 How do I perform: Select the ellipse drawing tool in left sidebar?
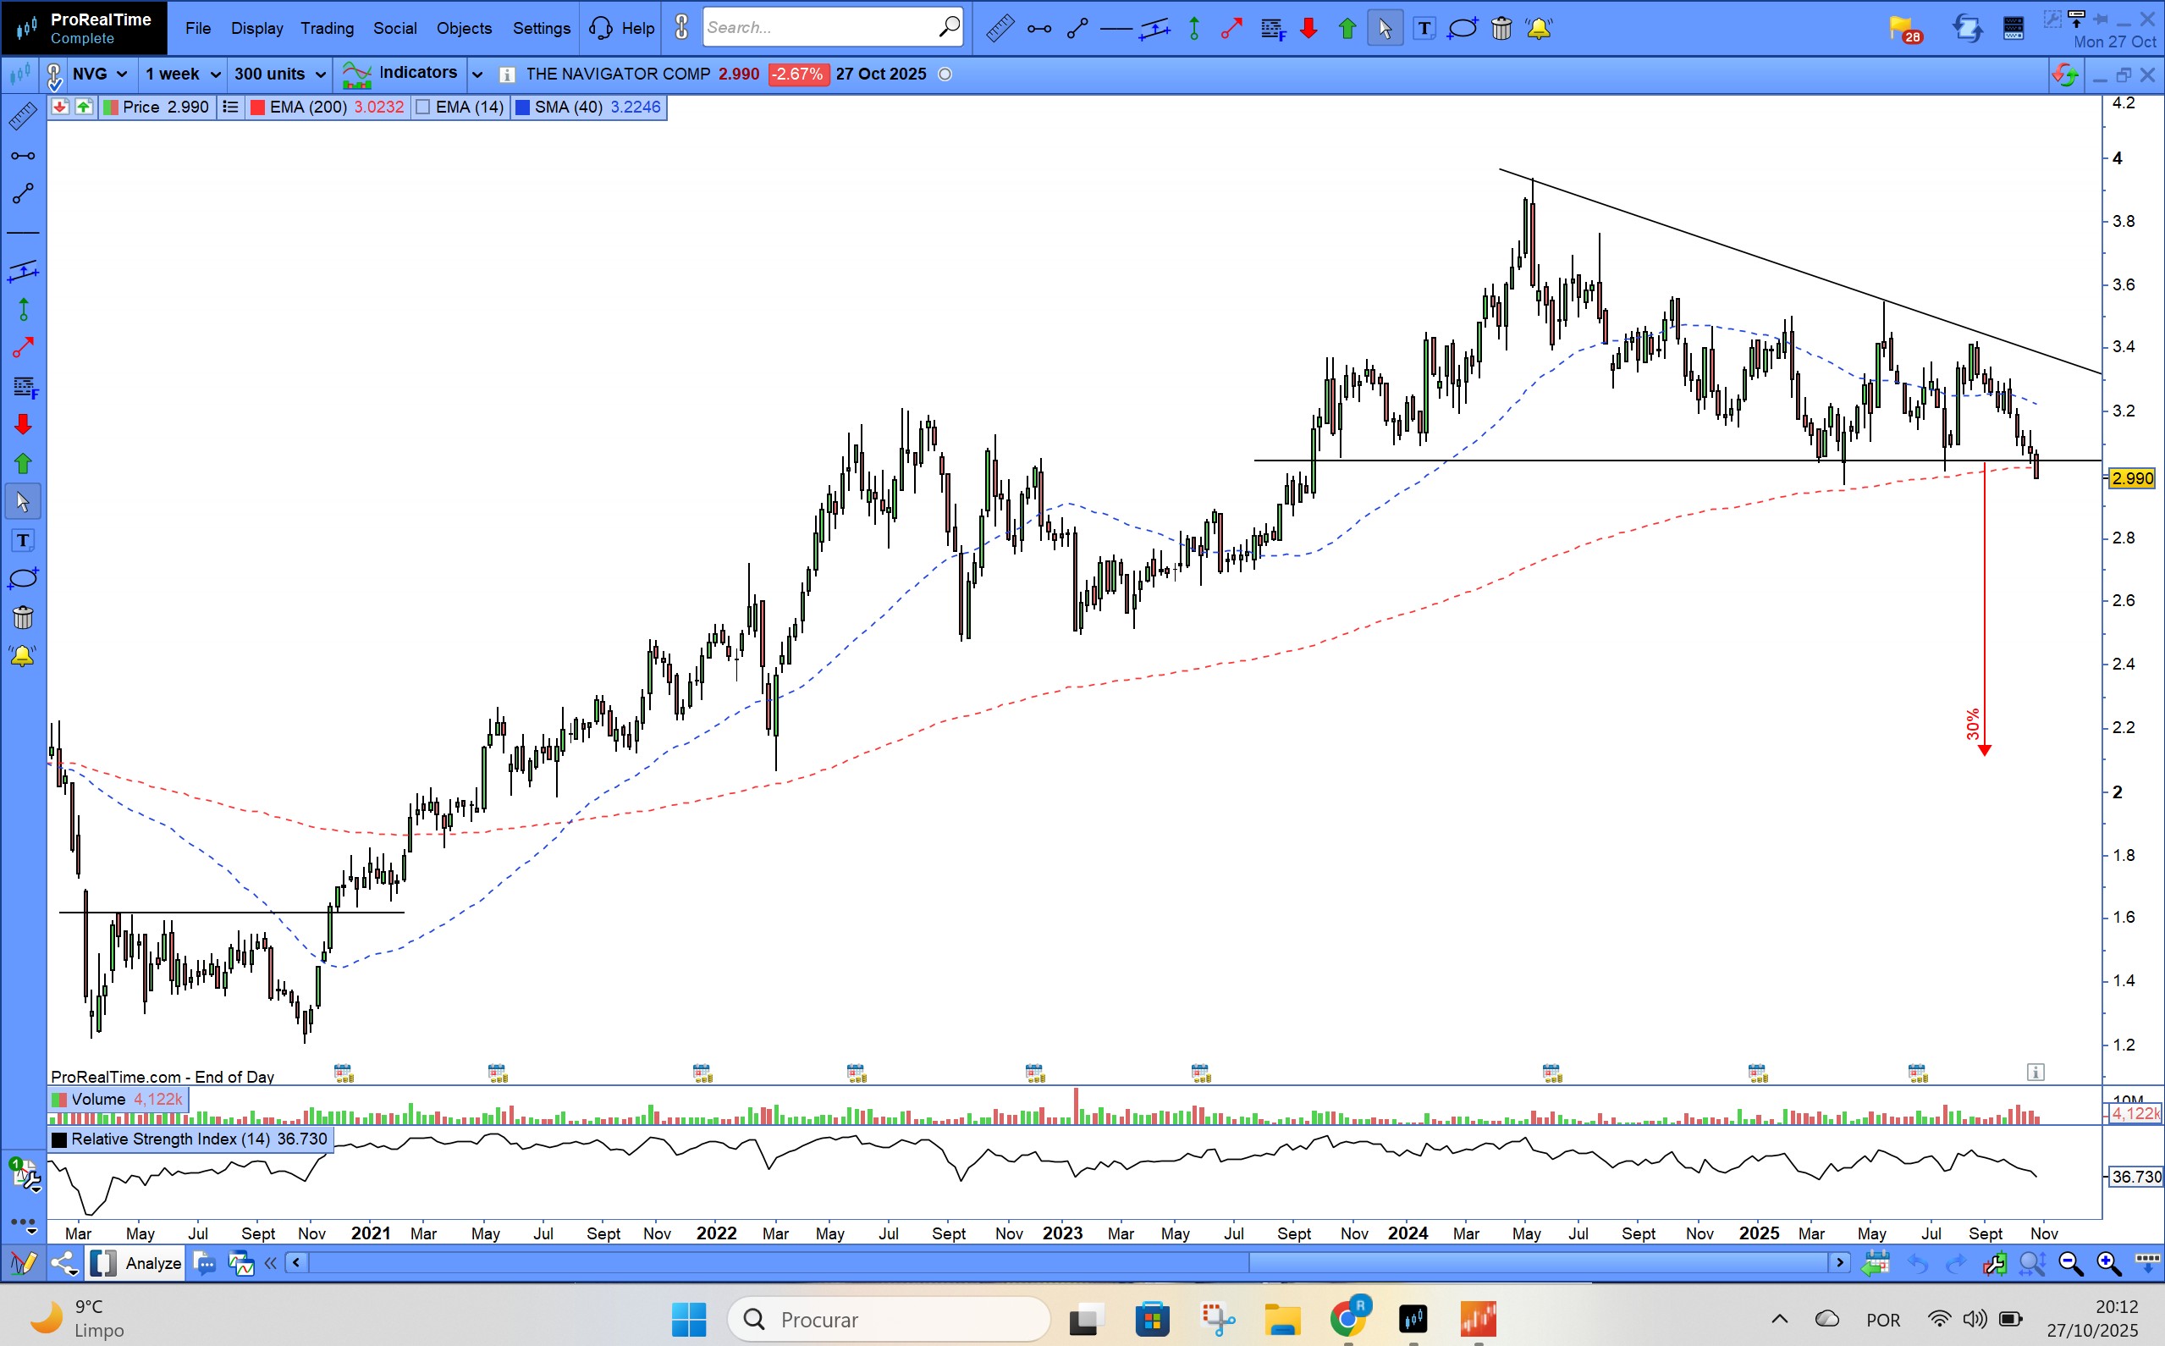coord(23,579)
